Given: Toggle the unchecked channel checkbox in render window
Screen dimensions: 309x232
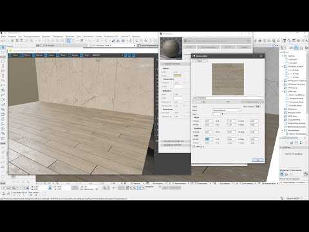Looking at the screenshot, I should pyautogui.click(x=70, y=55).
